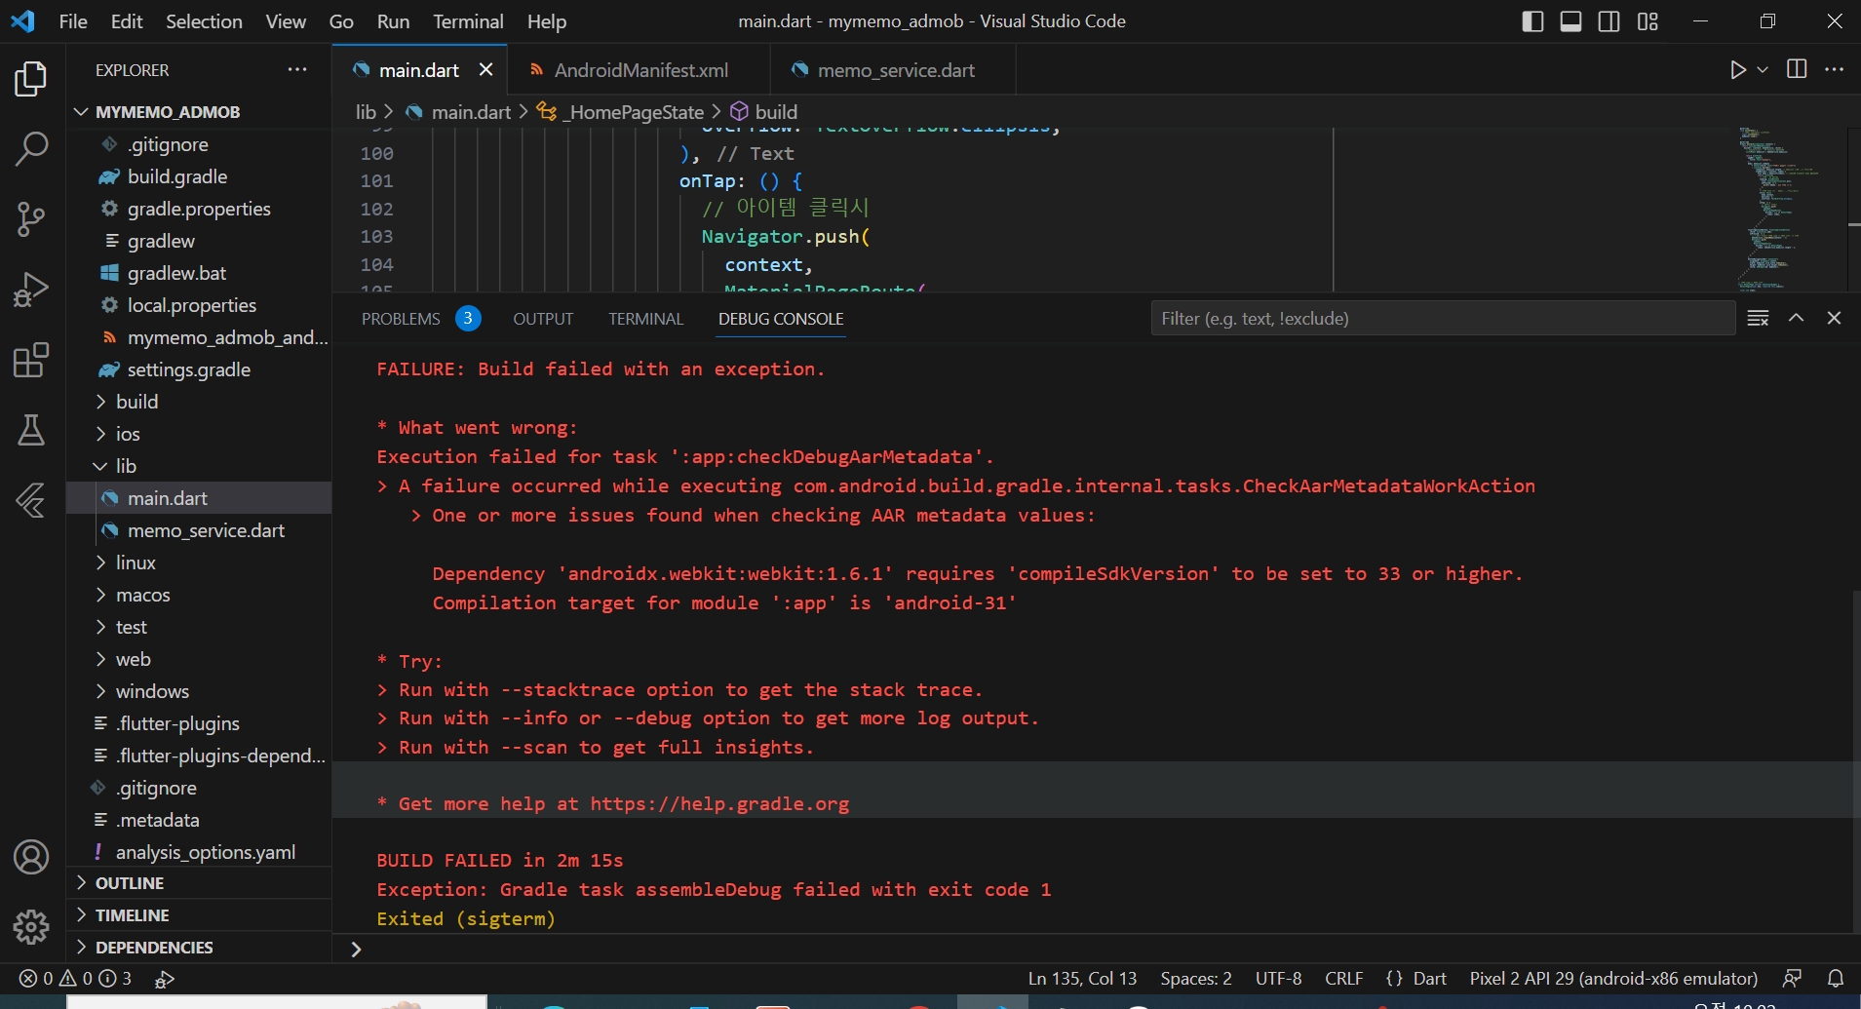Image resolution: width=1861 pixels, height=1009 pixels.
Task: Customize layout from title bar icon
Action: (x=1648, y=21)
